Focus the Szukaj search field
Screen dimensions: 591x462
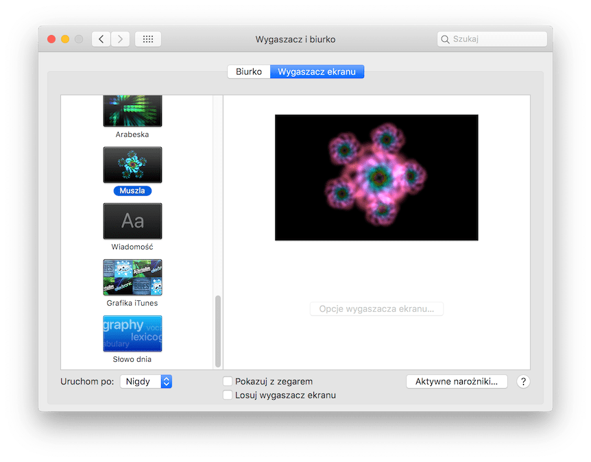(x=492, y=39)
